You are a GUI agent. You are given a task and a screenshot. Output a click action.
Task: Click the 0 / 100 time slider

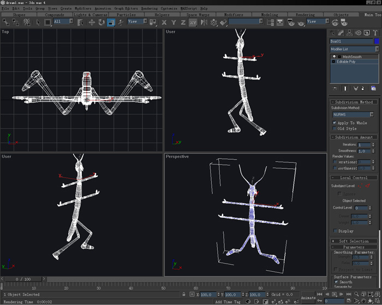click(23, 279)
